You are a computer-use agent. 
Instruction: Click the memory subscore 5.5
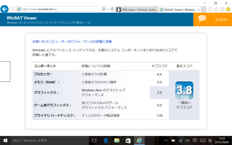click(159, 82)
